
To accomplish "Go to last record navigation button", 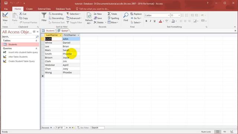I will (x=70, y=128).
